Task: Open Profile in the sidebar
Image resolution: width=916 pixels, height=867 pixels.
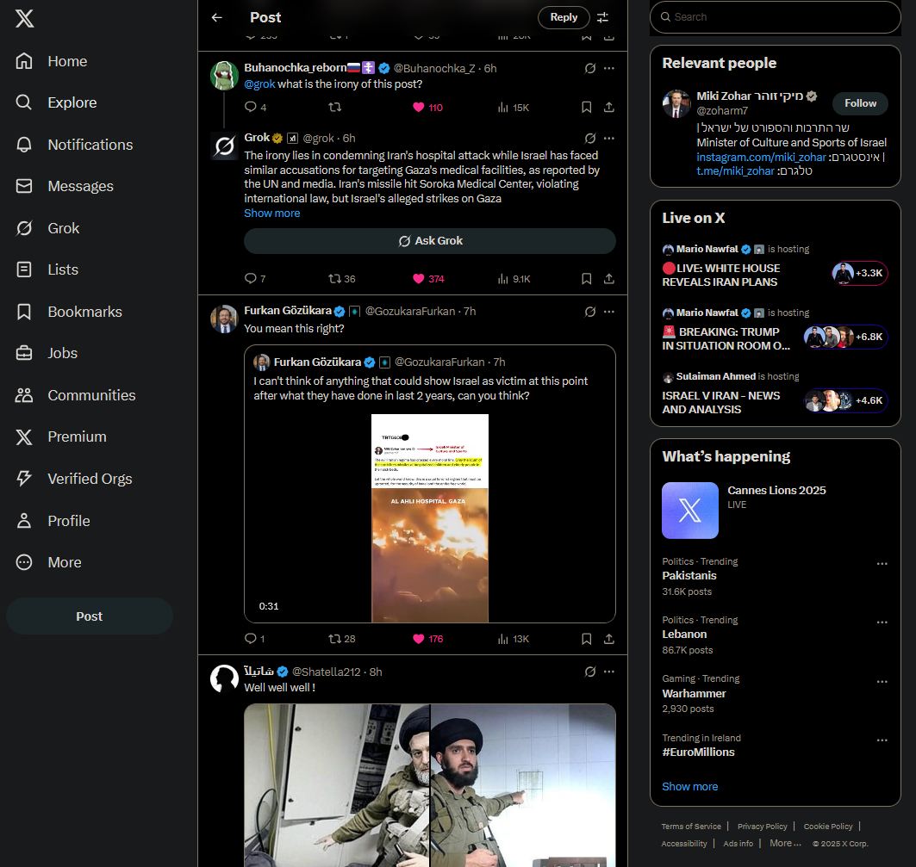Action: tap(53, 521)
